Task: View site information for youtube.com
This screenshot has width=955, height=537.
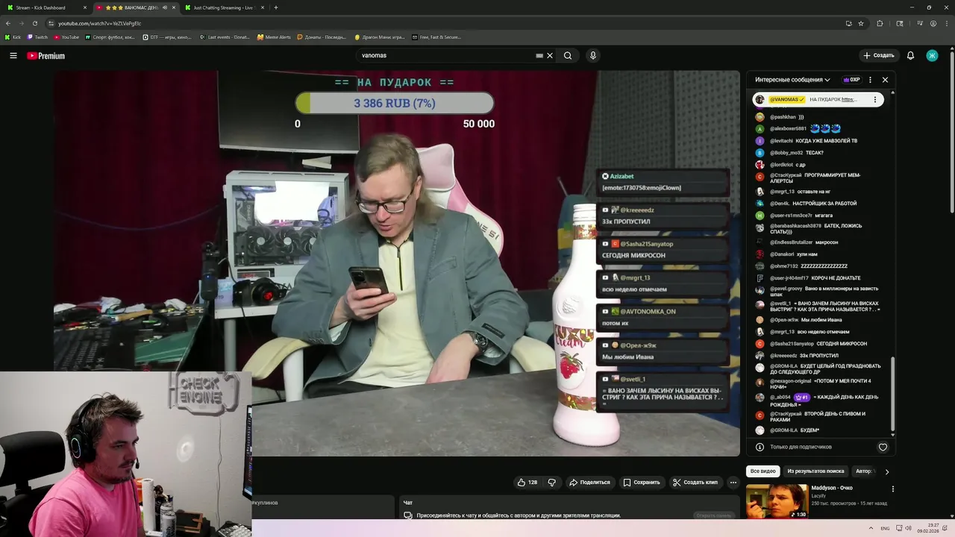Action: (51, 23)
